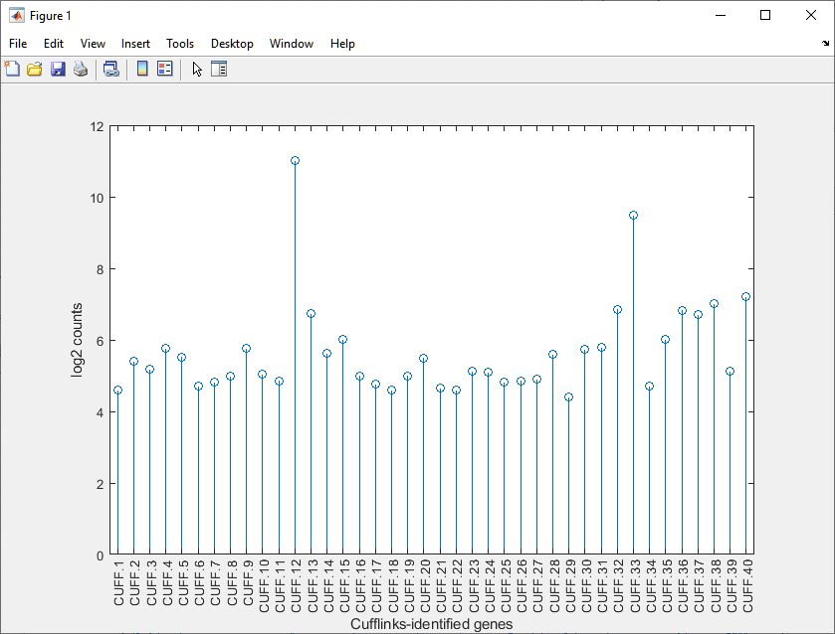This screenshot has height=634, width=835.
Task: Click the Link Plot toolbar icon
Action: coord(111,69)
